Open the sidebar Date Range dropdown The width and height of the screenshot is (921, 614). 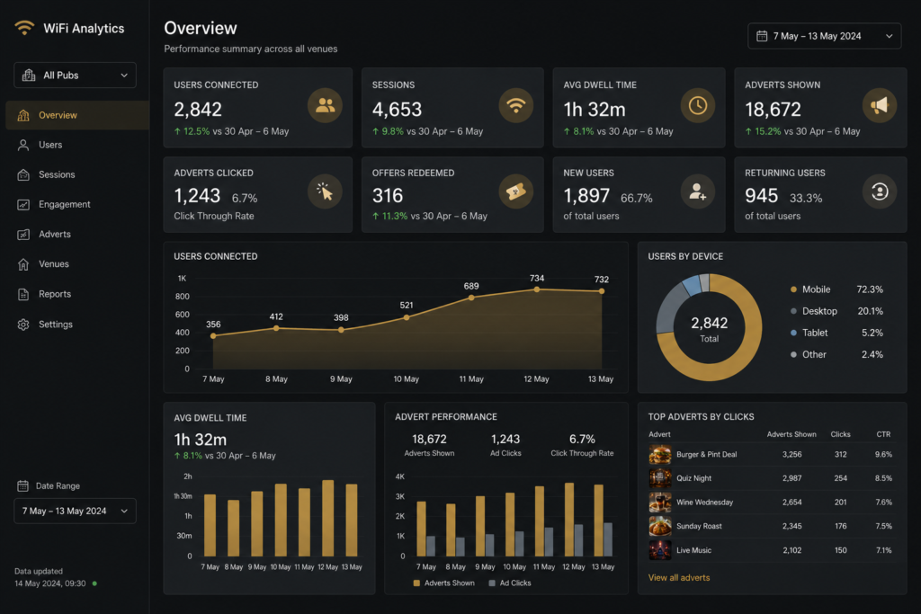[x=76, y=511]
